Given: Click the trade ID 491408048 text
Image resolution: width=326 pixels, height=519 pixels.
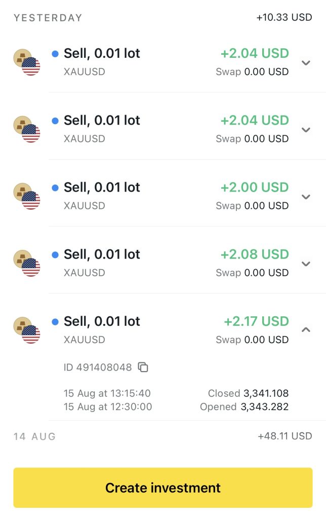Looking at the screenshot, I should pyautogui.click(x=98, y=367).
